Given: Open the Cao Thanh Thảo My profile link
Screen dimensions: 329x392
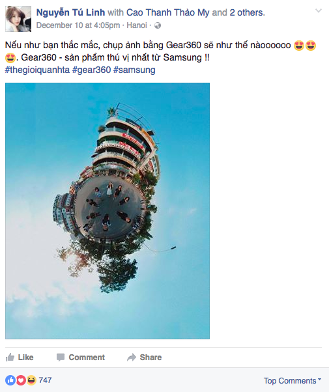Looking at the screenshot, I should (x=168, y=12).
